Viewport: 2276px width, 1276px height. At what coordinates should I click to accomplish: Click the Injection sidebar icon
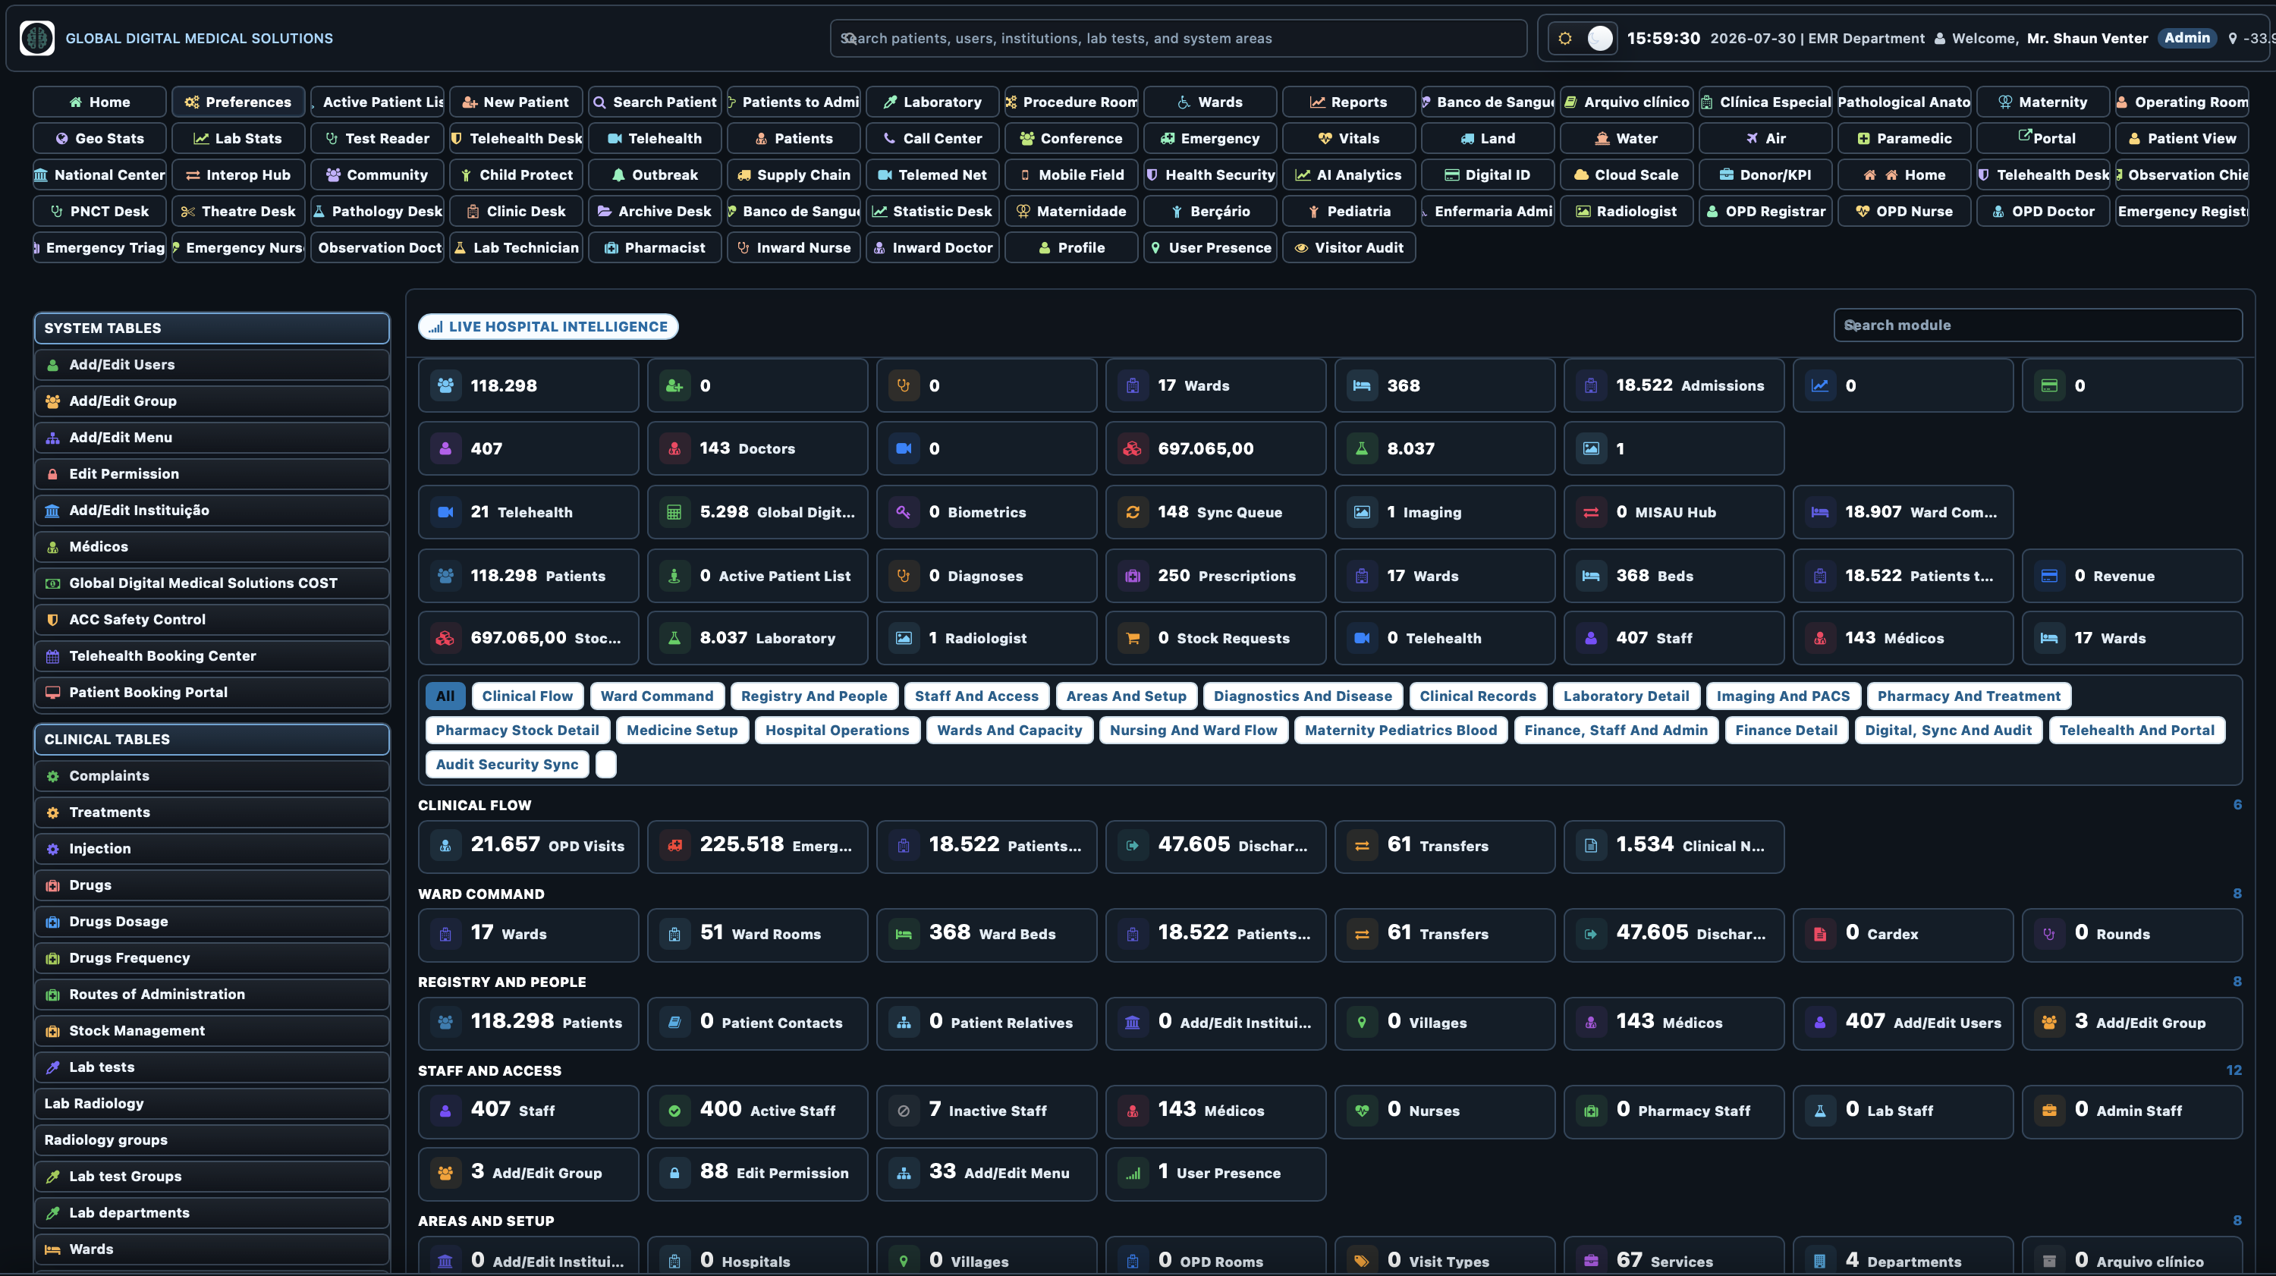53,848
